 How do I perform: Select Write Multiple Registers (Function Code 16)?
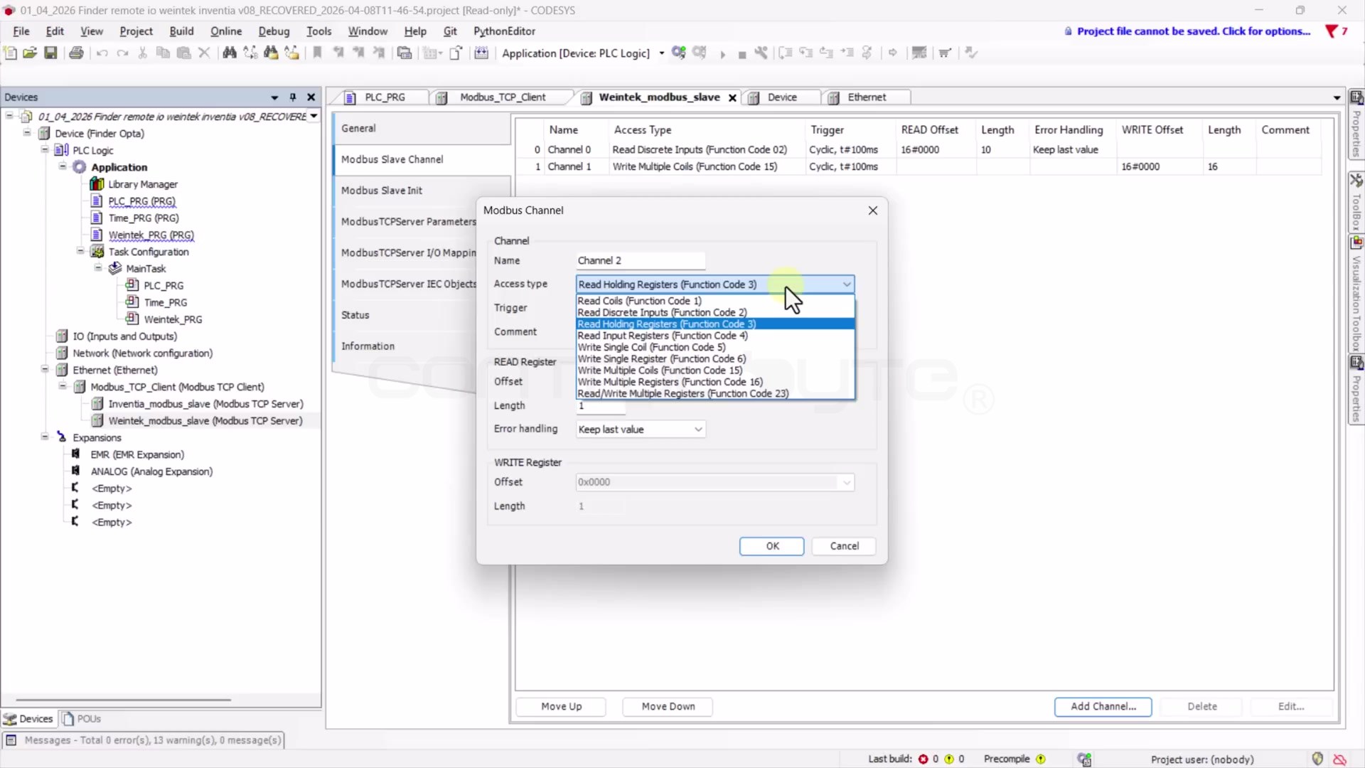pos(670,382)
